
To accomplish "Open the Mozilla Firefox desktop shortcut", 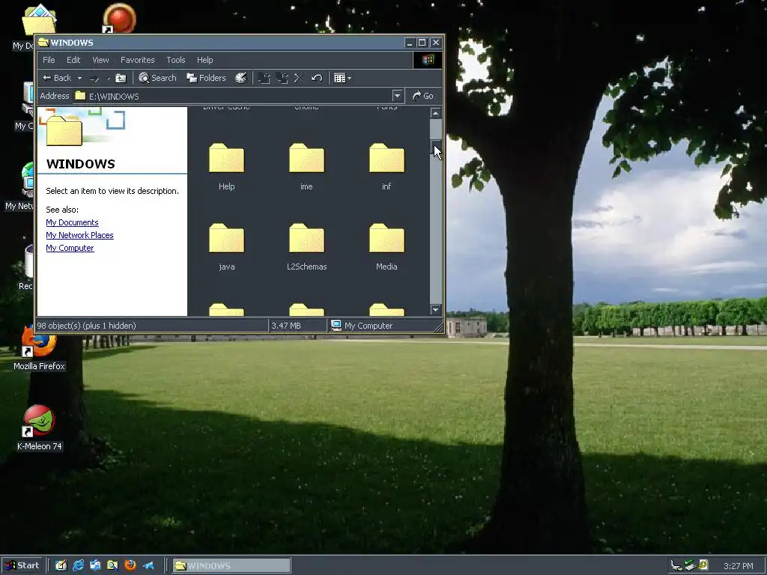I will (x=39, y=346).
